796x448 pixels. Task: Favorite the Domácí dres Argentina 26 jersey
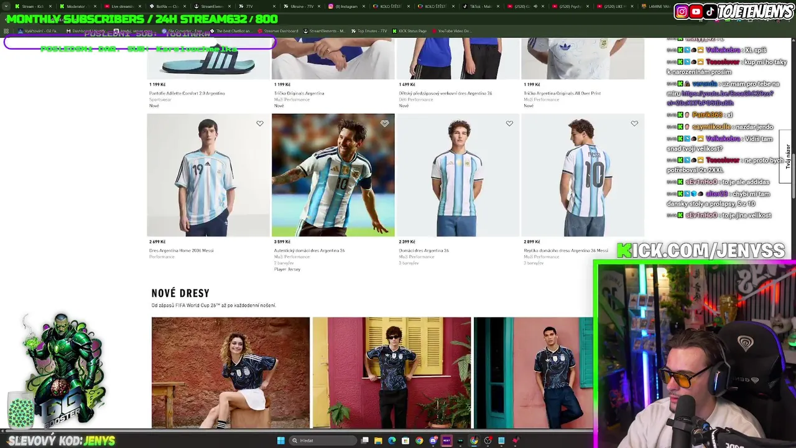(x=509, y=123)
